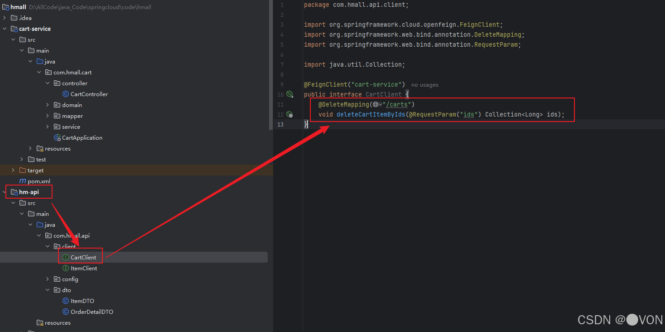Click the ItemClient interface icon

(66, 268)
